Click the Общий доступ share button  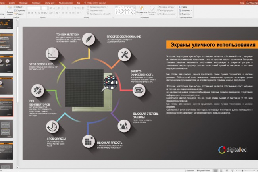pos(252,3)
